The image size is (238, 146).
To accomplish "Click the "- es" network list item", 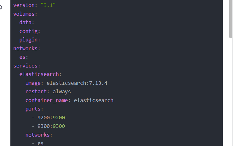I will coord(38,143).
